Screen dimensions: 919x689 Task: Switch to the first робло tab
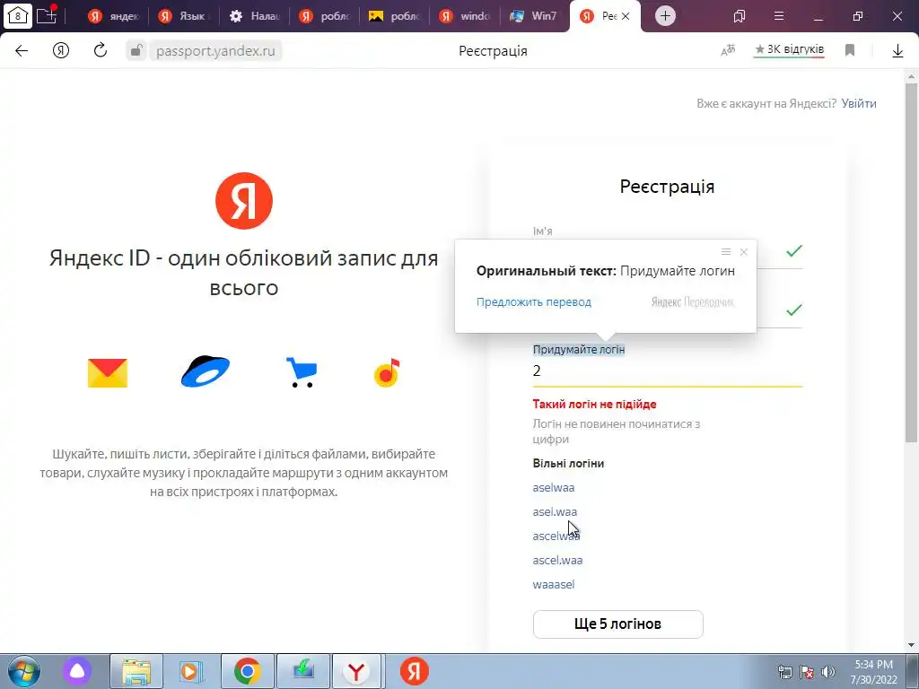point(325,16)
